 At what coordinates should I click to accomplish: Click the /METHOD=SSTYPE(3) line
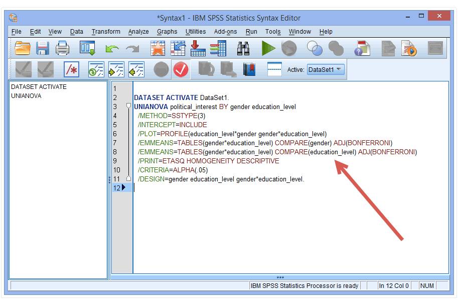(172, 116)
